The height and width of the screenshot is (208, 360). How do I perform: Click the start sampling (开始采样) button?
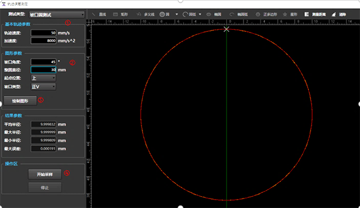point(45,174)
